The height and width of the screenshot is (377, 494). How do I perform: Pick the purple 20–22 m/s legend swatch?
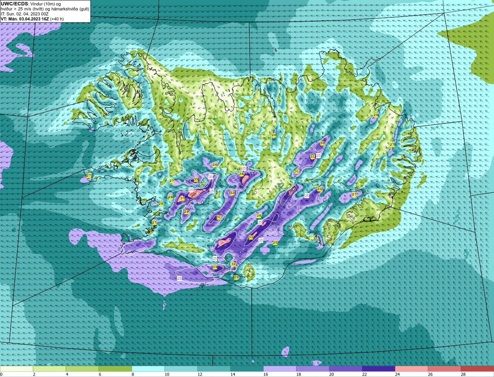[346, 369]
